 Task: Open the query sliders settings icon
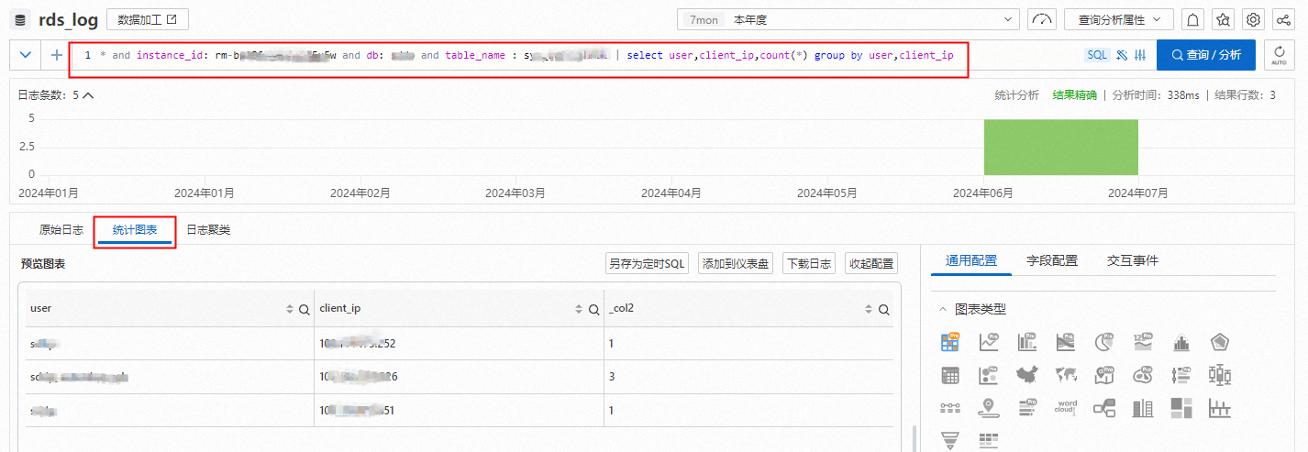pyautogui.click(x=1140, y=55)
